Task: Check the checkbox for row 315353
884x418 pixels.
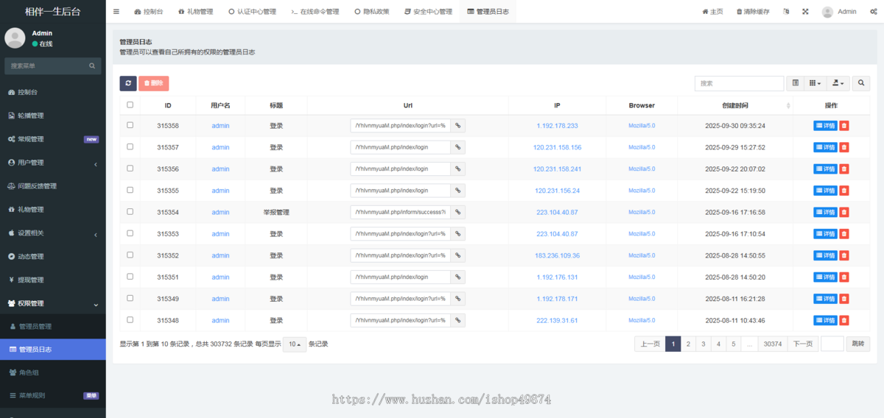Action: (130, 233)
